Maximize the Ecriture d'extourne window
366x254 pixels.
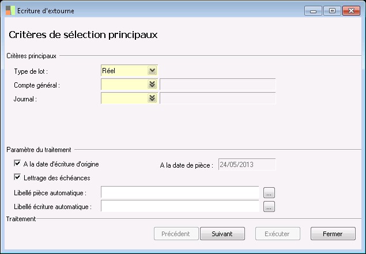click(x=331, y=10)
